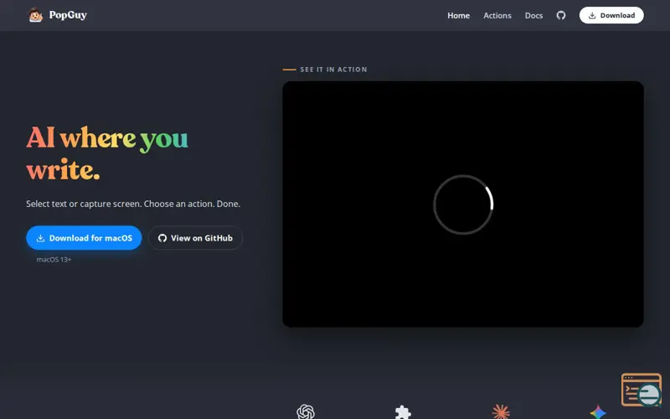Click the "macOS 13+" requirement text

coord(54,260)
